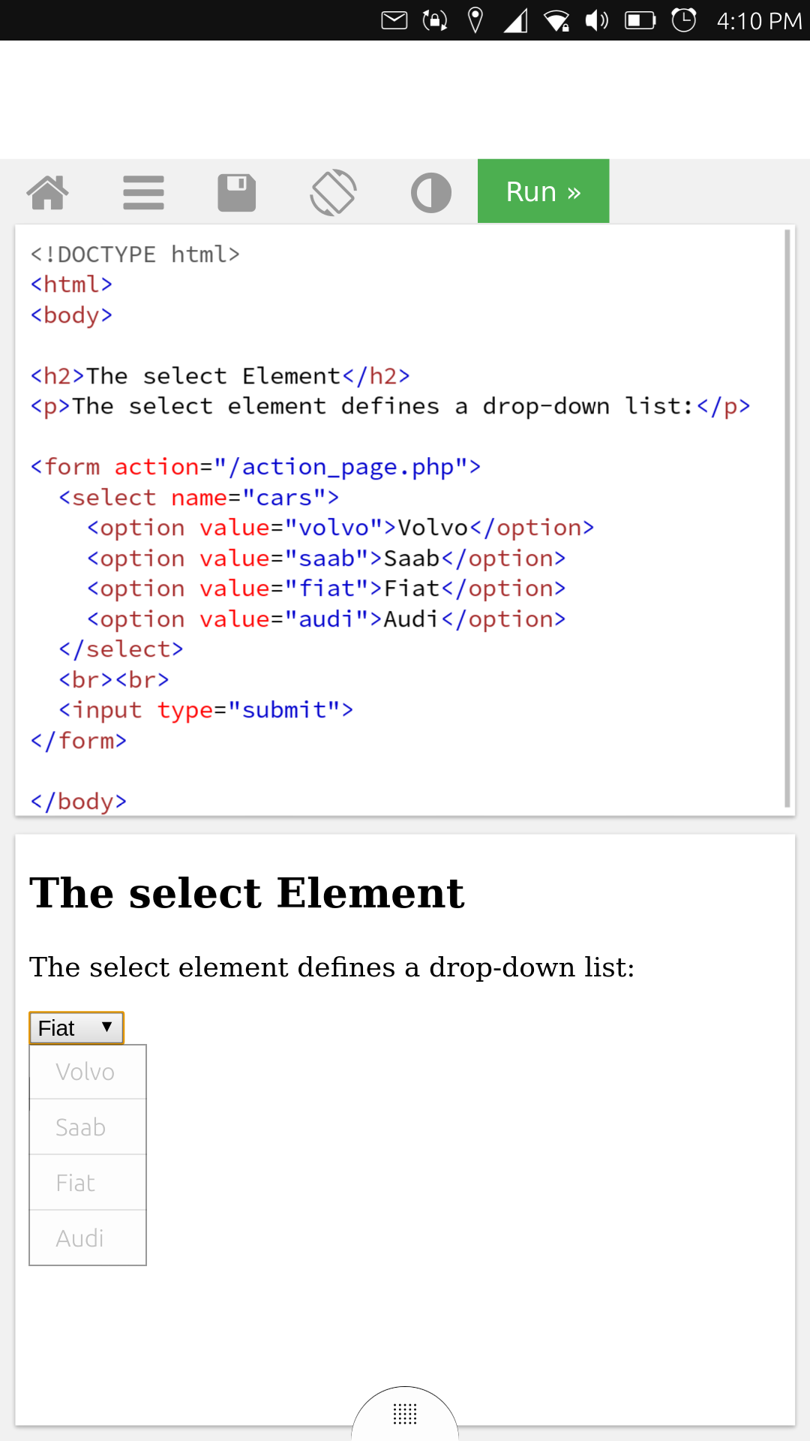Select Volvo from the dropdown list
The width and height of the screenshot is (810, 1441).
coord(85,1071)
